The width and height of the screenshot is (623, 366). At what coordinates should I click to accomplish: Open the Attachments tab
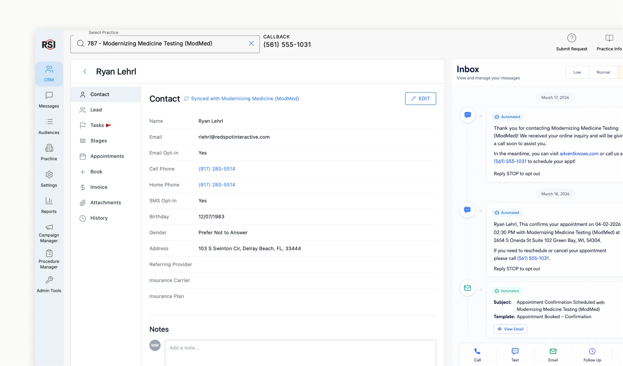106,202
